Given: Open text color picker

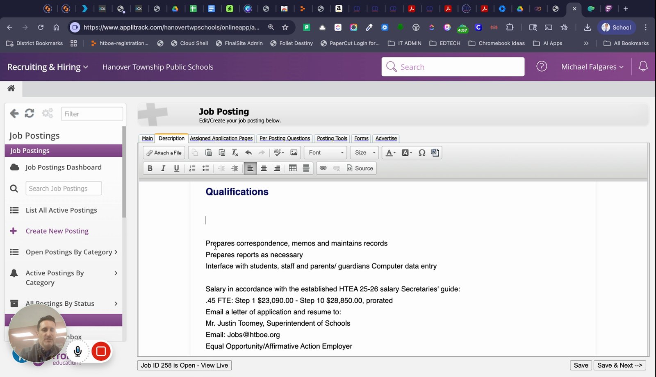Looking at the screenshot, I should pyautogui.click(x=390, y=152).
